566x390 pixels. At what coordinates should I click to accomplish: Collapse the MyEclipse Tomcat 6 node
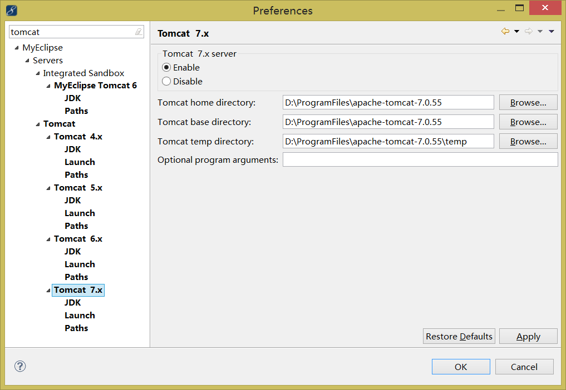(x=48, y=86)
